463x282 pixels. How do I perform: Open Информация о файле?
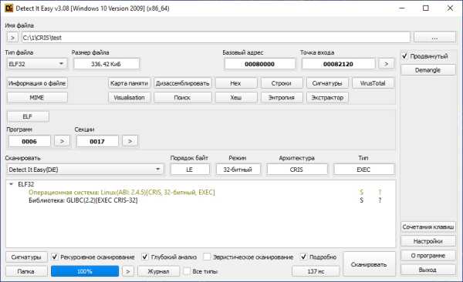37,83
